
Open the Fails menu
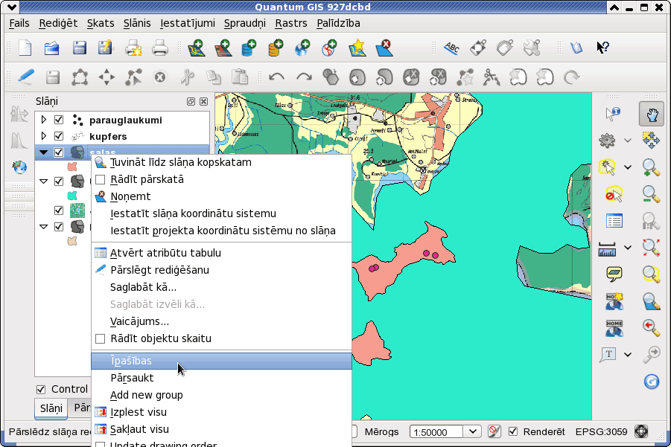tap(19, 23)
